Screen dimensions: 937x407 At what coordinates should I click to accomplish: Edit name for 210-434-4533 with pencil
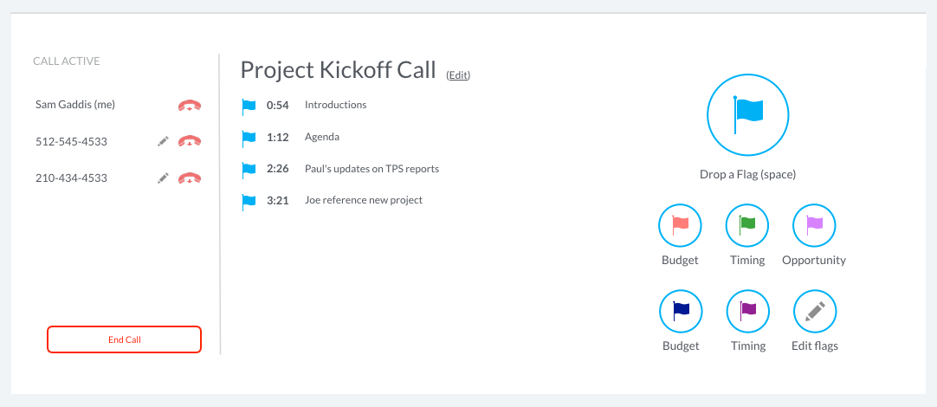pyautogui.click(x=163, y=178)
